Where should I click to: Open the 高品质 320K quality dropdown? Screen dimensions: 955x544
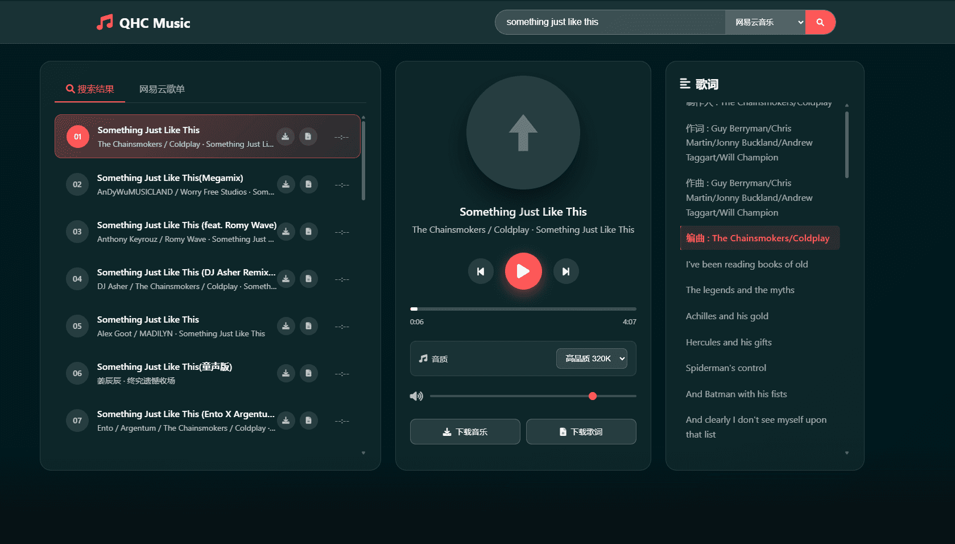pyautogui.click(x=592, y=358)
